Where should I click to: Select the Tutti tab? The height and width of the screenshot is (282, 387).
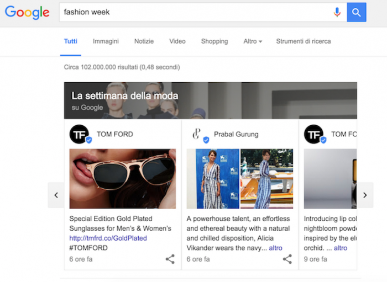(71, 41)
